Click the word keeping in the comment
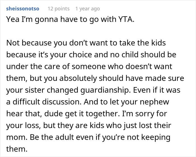Screen dimensions: 196x157 (x=151, y=146)
